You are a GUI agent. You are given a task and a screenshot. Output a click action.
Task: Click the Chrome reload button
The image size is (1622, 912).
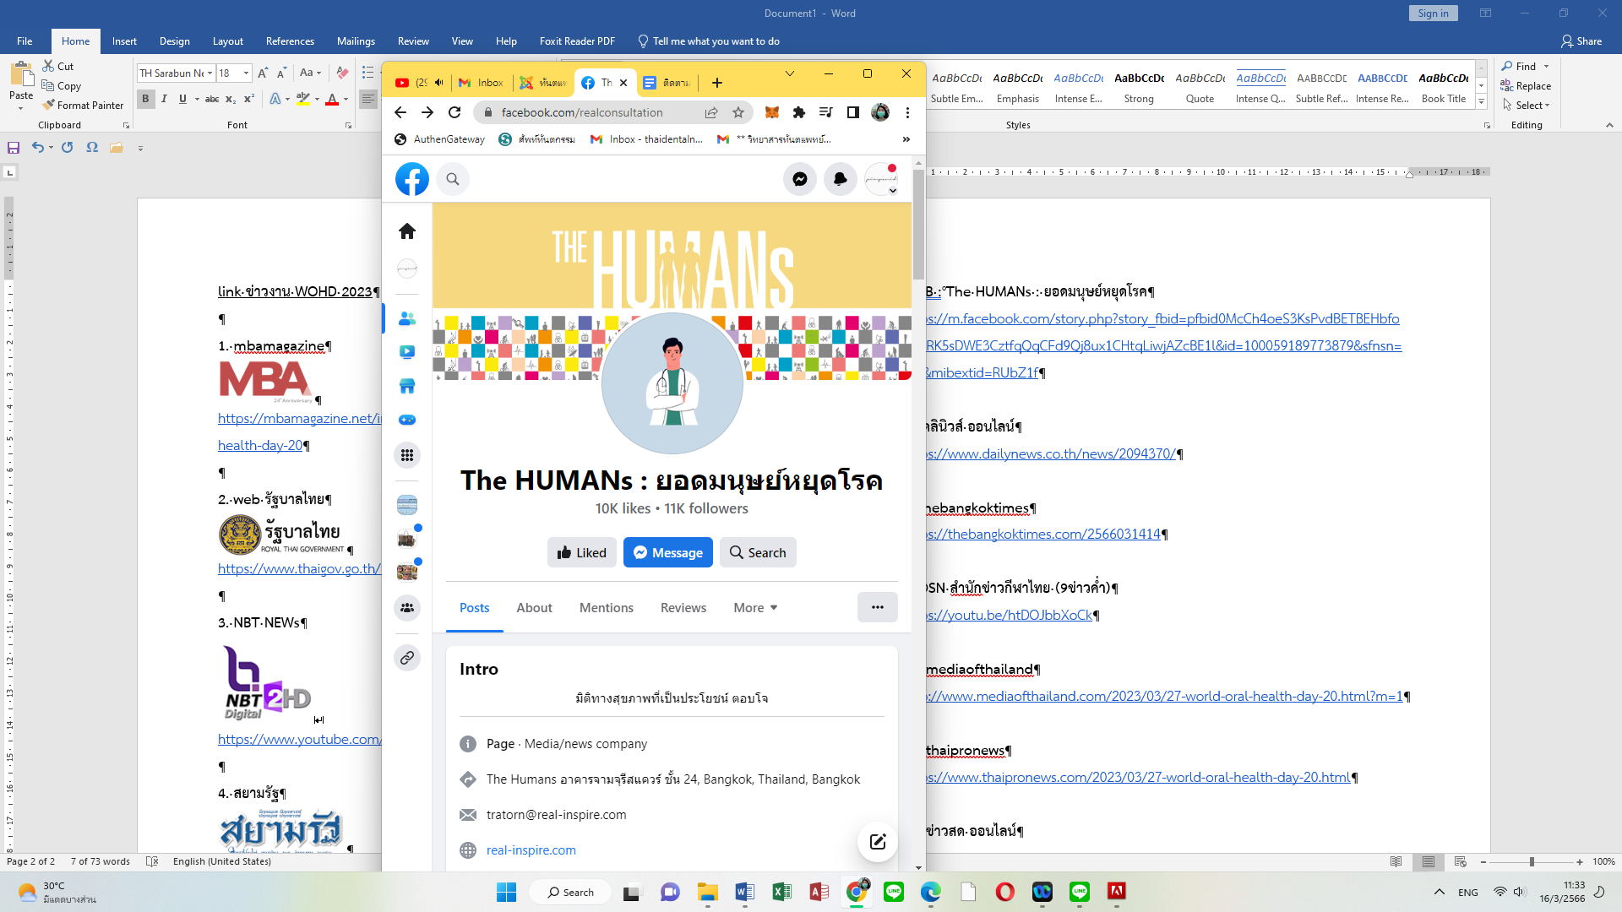[x=454, y=112]
